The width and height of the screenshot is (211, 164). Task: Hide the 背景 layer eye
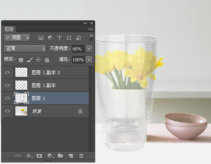point(7,111)
